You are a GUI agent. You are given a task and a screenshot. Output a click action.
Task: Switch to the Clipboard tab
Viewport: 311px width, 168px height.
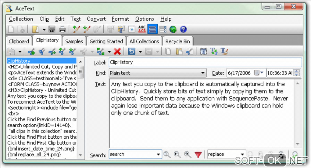pyautogui.click(x=19, y=41)
